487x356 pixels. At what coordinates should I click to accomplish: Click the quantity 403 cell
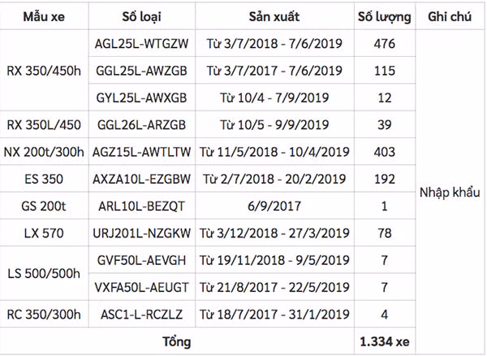[x=384, y=151]
